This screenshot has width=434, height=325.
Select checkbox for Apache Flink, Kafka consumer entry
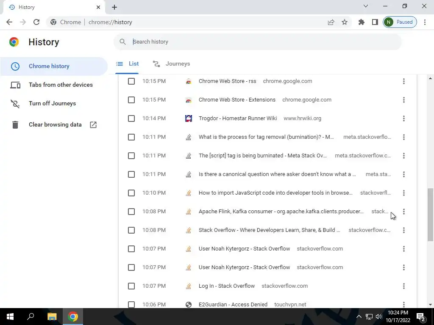click(131, 212)
